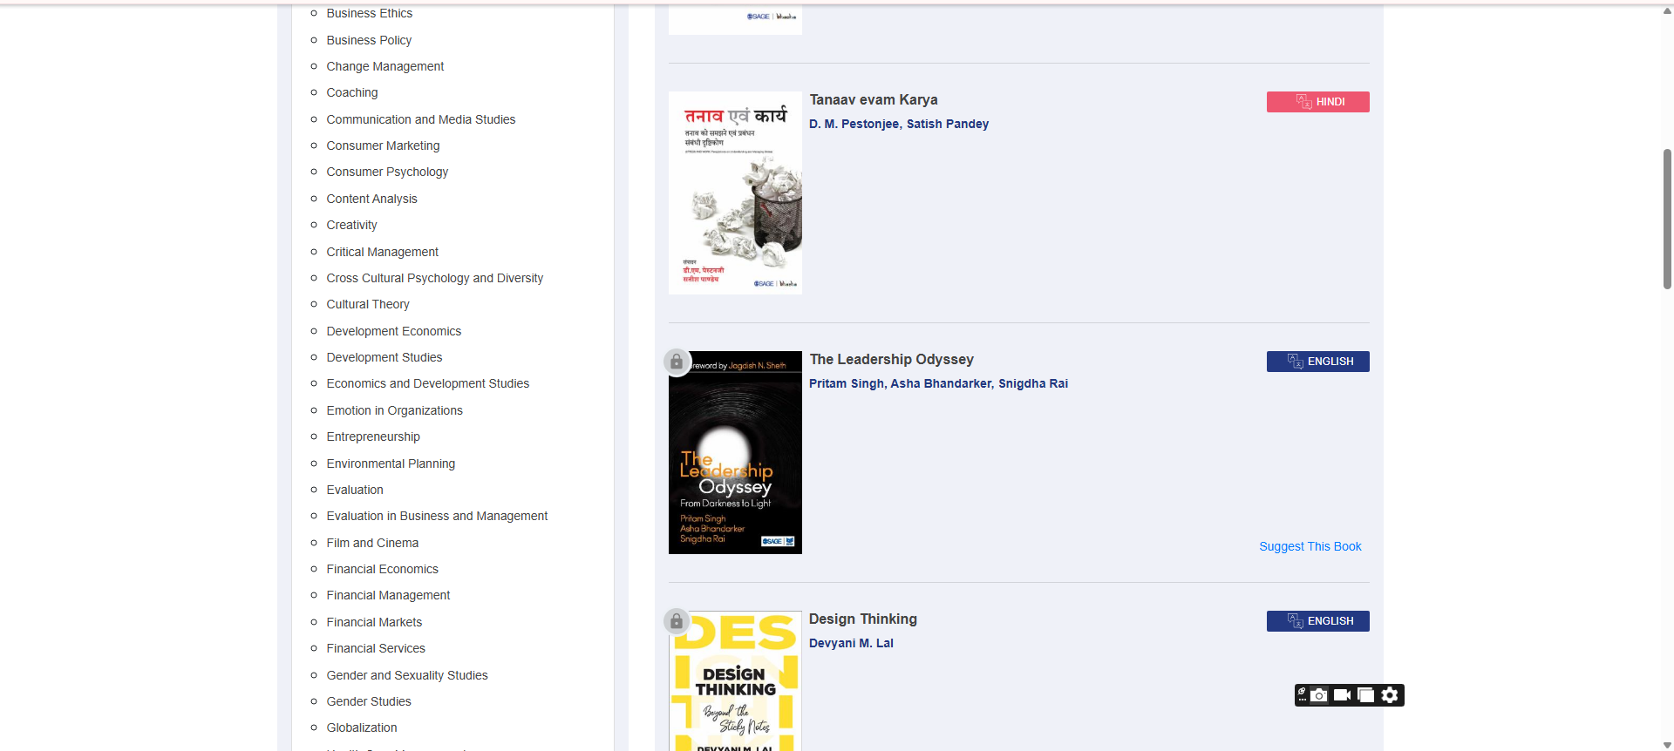The width and height of the screenshot is (1674, 751).
Task: Click ENGLISH badge for The Leadership Odyssey
Action: (x=1317, y=362)
